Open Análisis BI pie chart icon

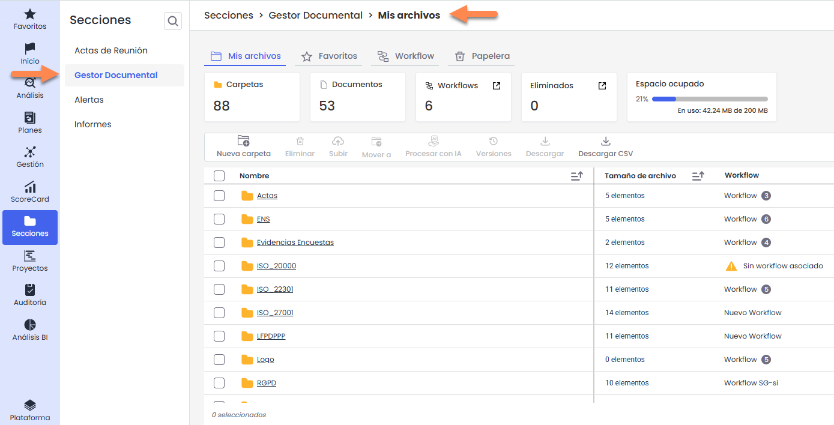coord(30,325)
